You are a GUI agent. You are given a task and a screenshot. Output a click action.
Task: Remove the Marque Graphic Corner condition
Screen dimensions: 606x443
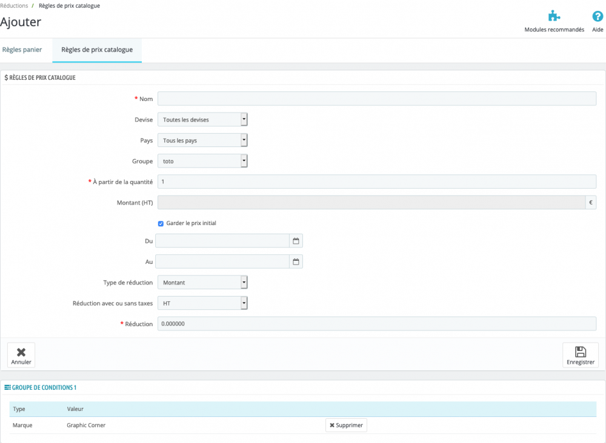346,425
